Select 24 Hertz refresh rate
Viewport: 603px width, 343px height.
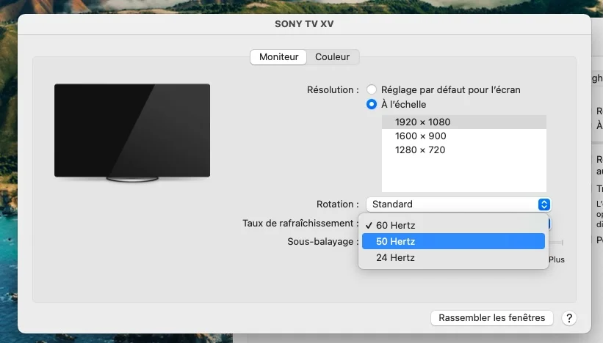[453, 257]
